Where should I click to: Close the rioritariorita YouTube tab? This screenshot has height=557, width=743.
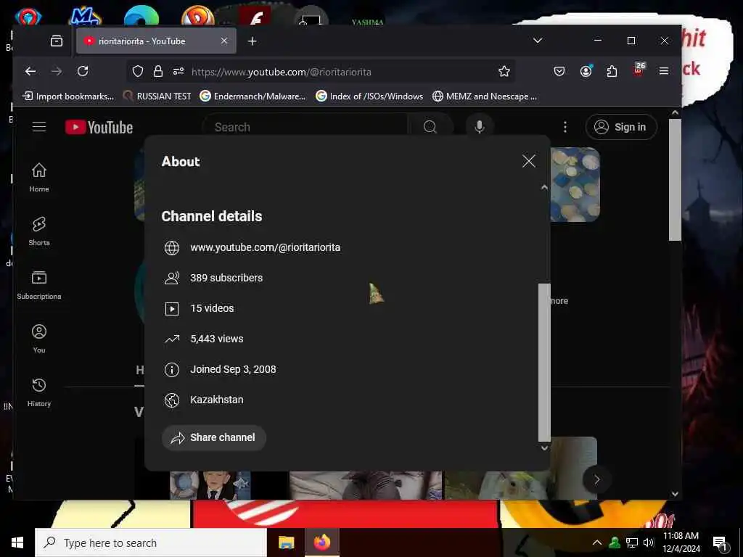[224, 41]
